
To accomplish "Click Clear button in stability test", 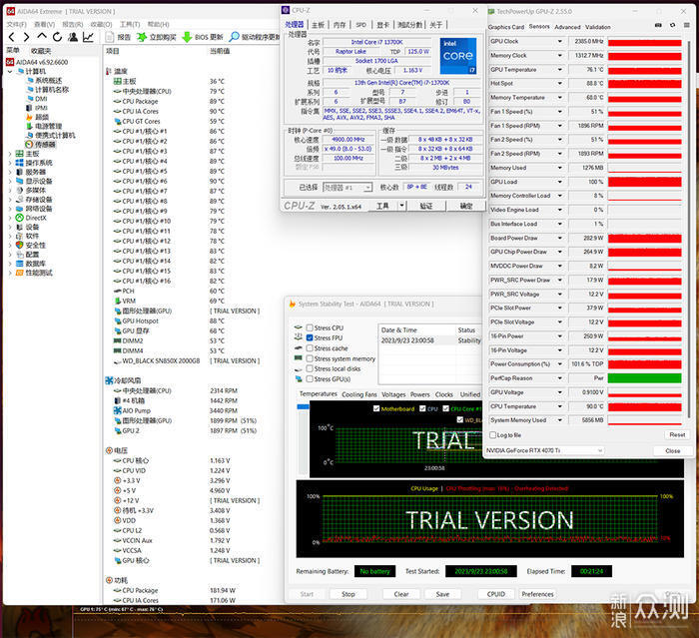I will [x=401, y=594].
